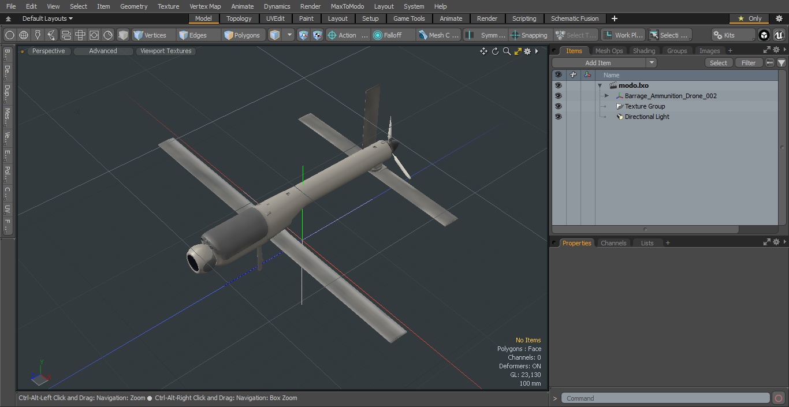Select the circular radial tool icon
789x407 pixels.
click(108, 35)
